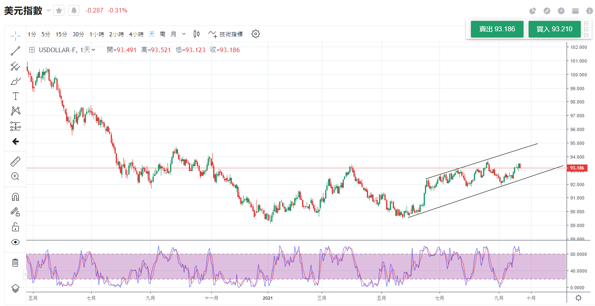Expand the USDOLLAR-F legend chevron

(94, 50)
